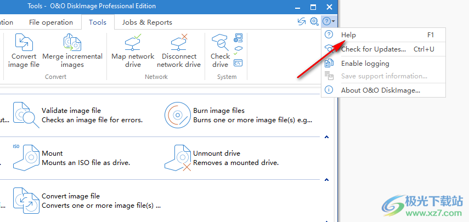
Task: Click the drive with green checkmark small icon
Action: tap(238, 50)
